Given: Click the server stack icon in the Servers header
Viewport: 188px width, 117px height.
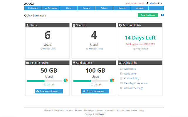Looking at the screenshot, I should [74, 25].
